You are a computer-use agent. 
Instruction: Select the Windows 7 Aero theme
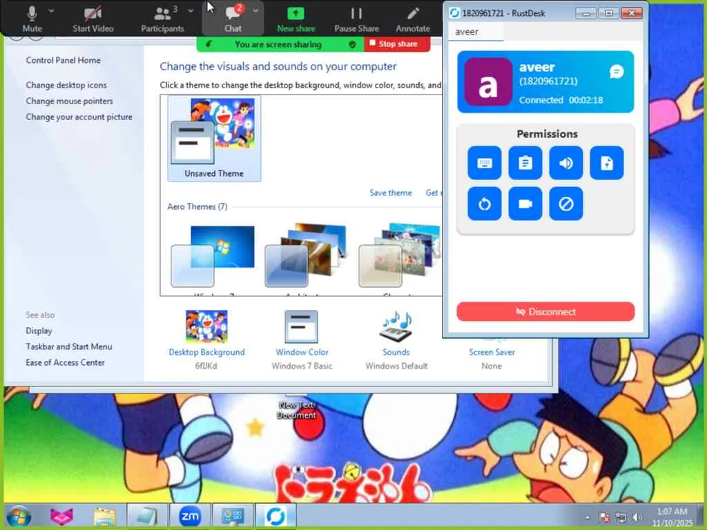(213, 257)
